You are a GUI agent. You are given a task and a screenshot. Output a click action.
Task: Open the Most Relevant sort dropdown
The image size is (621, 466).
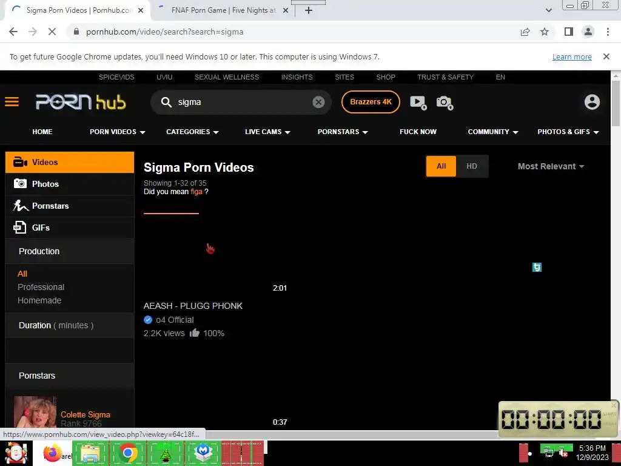(551, 166)
